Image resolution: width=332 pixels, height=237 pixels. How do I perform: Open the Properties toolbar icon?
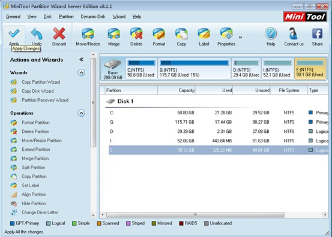[x=226, y=34]
